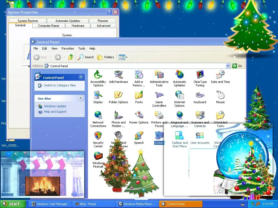Open the Favorites menu

point(68,48)
